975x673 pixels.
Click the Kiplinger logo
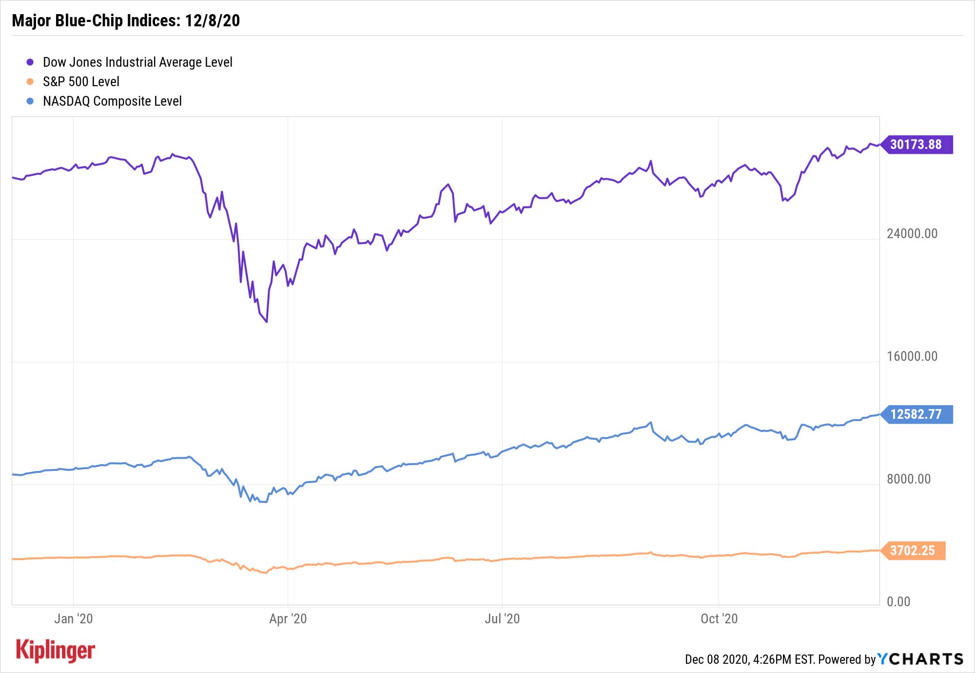[56, 651]
